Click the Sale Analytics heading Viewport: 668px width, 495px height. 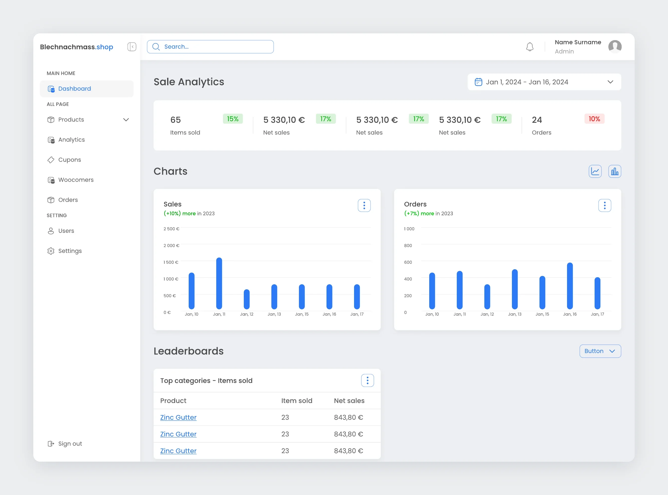[x=189, y=82]
